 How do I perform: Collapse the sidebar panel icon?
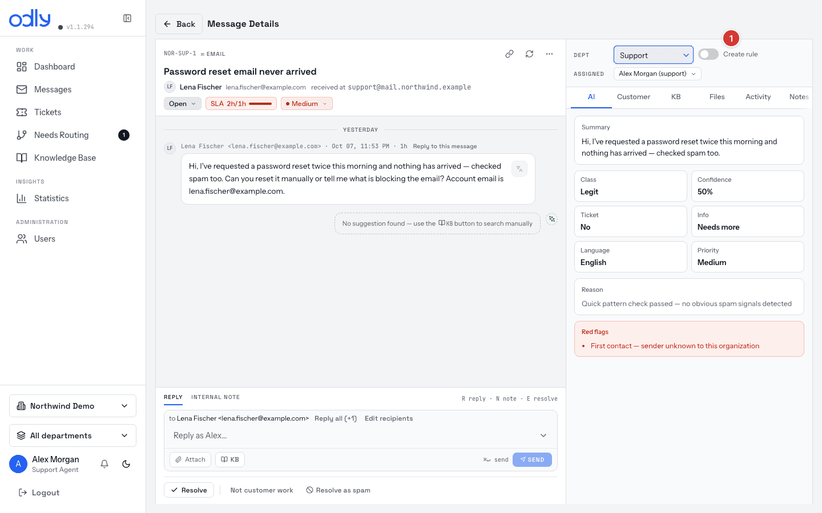click(127, 18)
